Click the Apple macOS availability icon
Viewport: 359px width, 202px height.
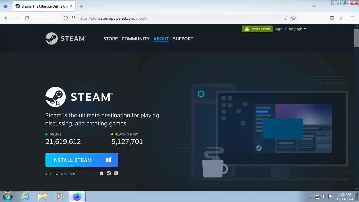point(102,173)
